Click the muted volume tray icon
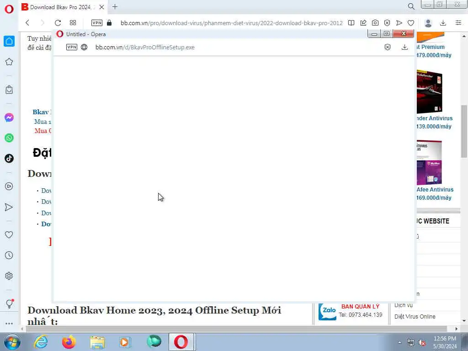Screen dimensions: 468x351 pos(422,342)
